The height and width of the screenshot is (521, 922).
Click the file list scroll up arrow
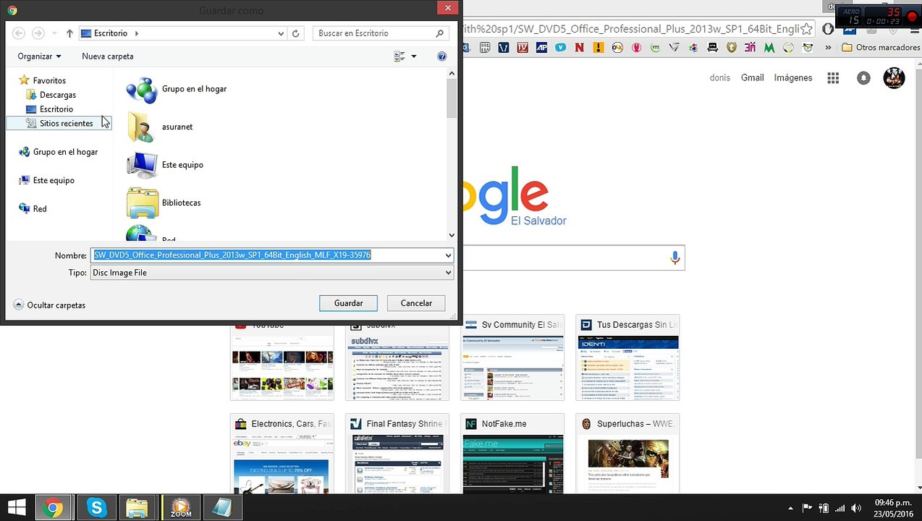pyautogui.click(x=452, y=73)
